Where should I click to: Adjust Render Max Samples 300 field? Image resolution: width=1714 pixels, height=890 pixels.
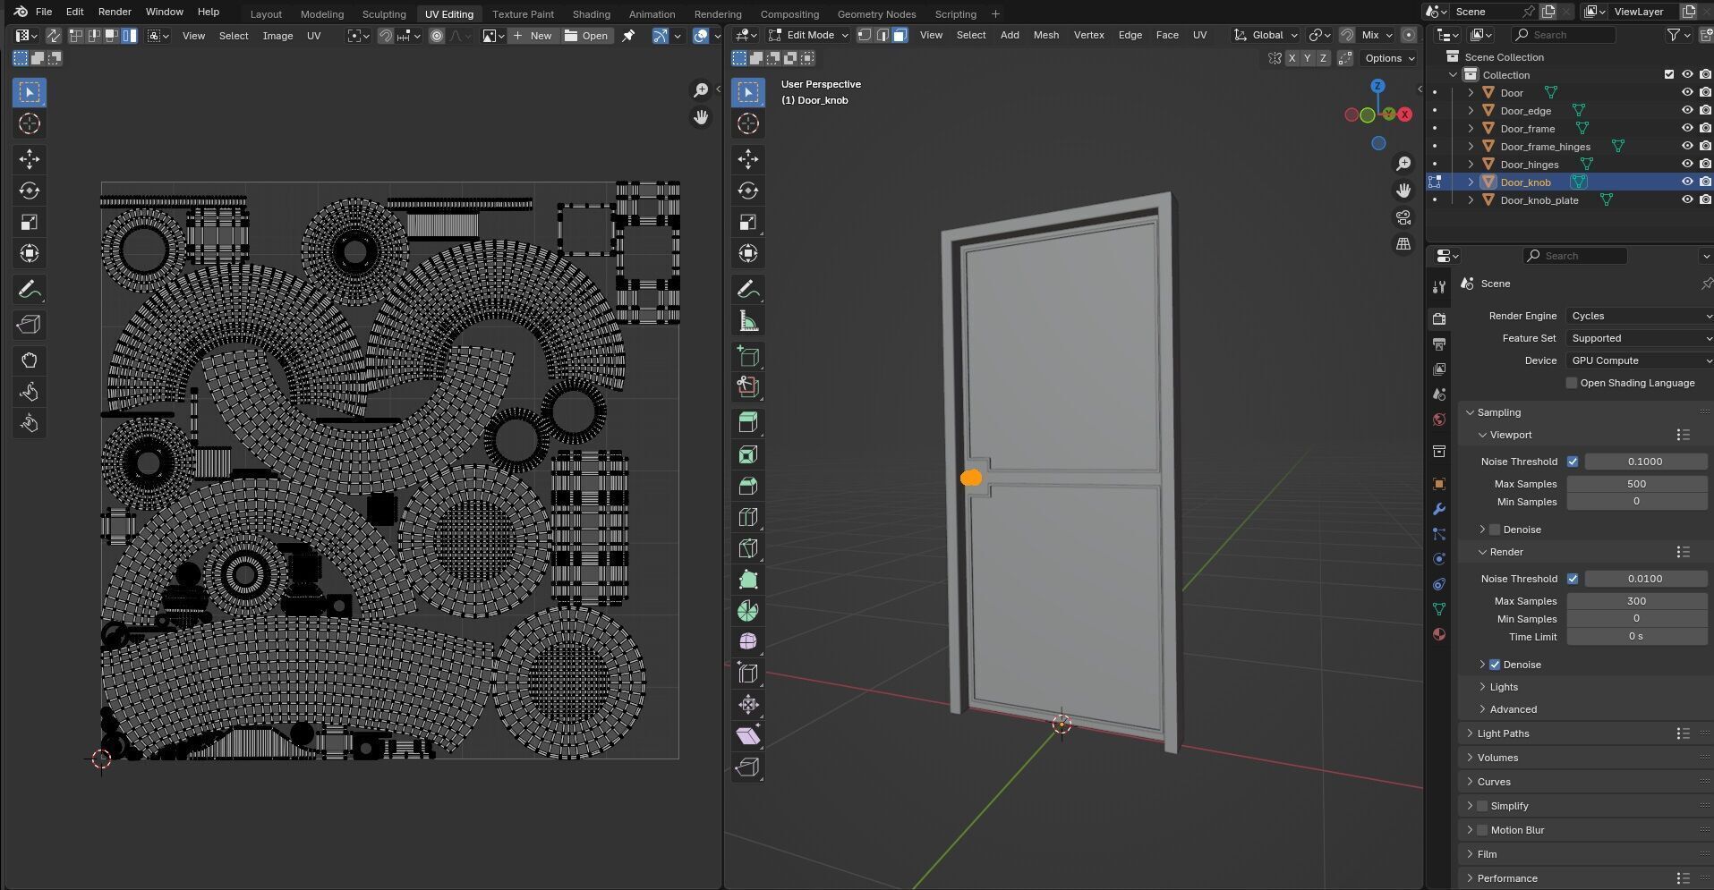1636,601
